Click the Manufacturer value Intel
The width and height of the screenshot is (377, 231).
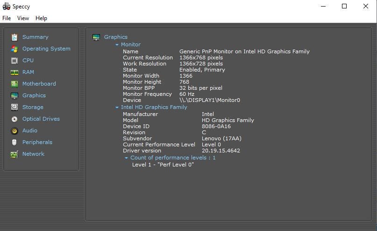click(208, 114)
